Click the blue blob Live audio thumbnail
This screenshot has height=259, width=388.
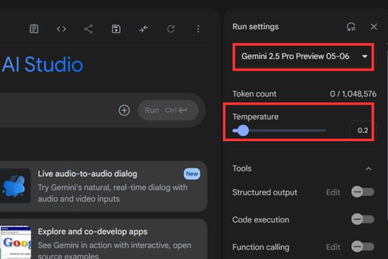coord(15,186)
